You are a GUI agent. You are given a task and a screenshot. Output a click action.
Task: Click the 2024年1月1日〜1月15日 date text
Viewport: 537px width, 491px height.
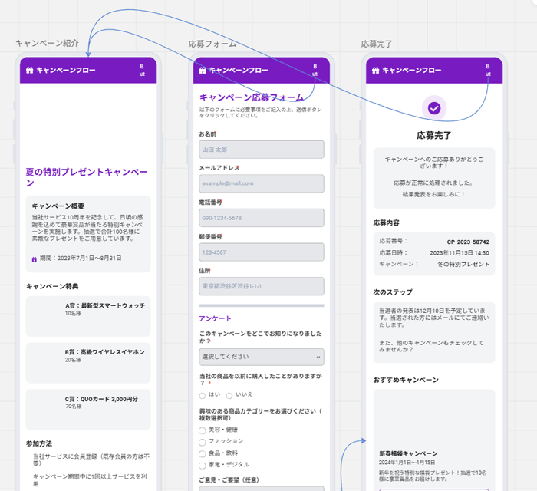click(x=407, y=463)
